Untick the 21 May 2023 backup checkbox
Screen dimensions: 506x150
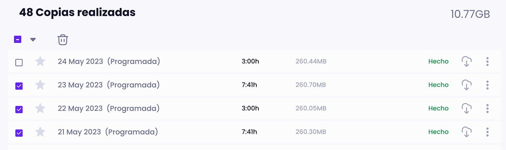[x=19, y=133]
